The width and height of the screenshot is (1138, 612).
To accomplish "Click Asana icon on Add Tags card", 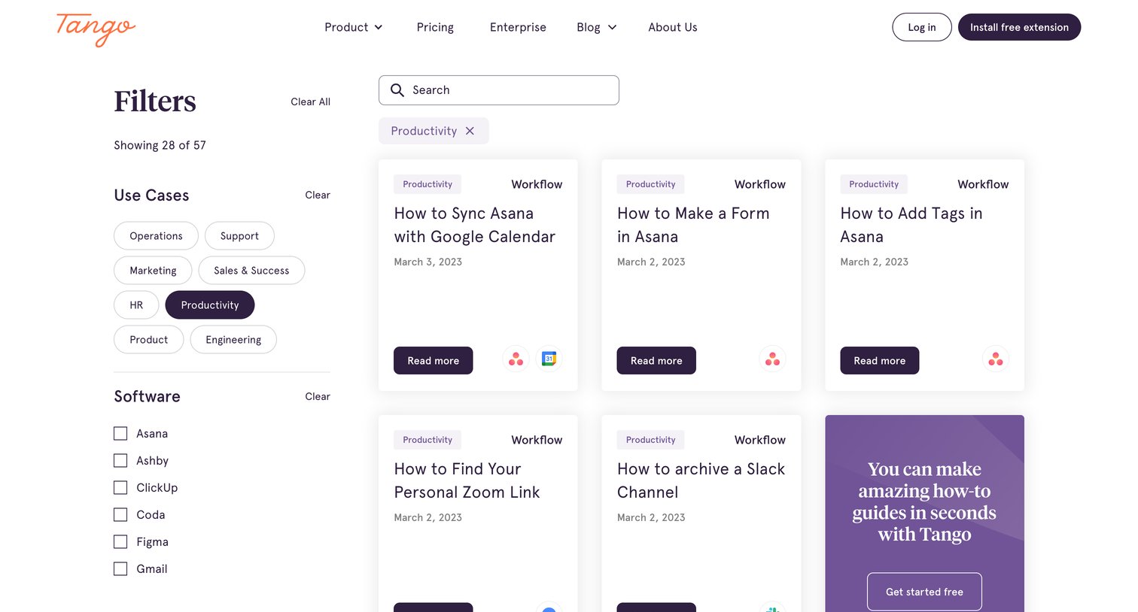I will pos(996,359).
